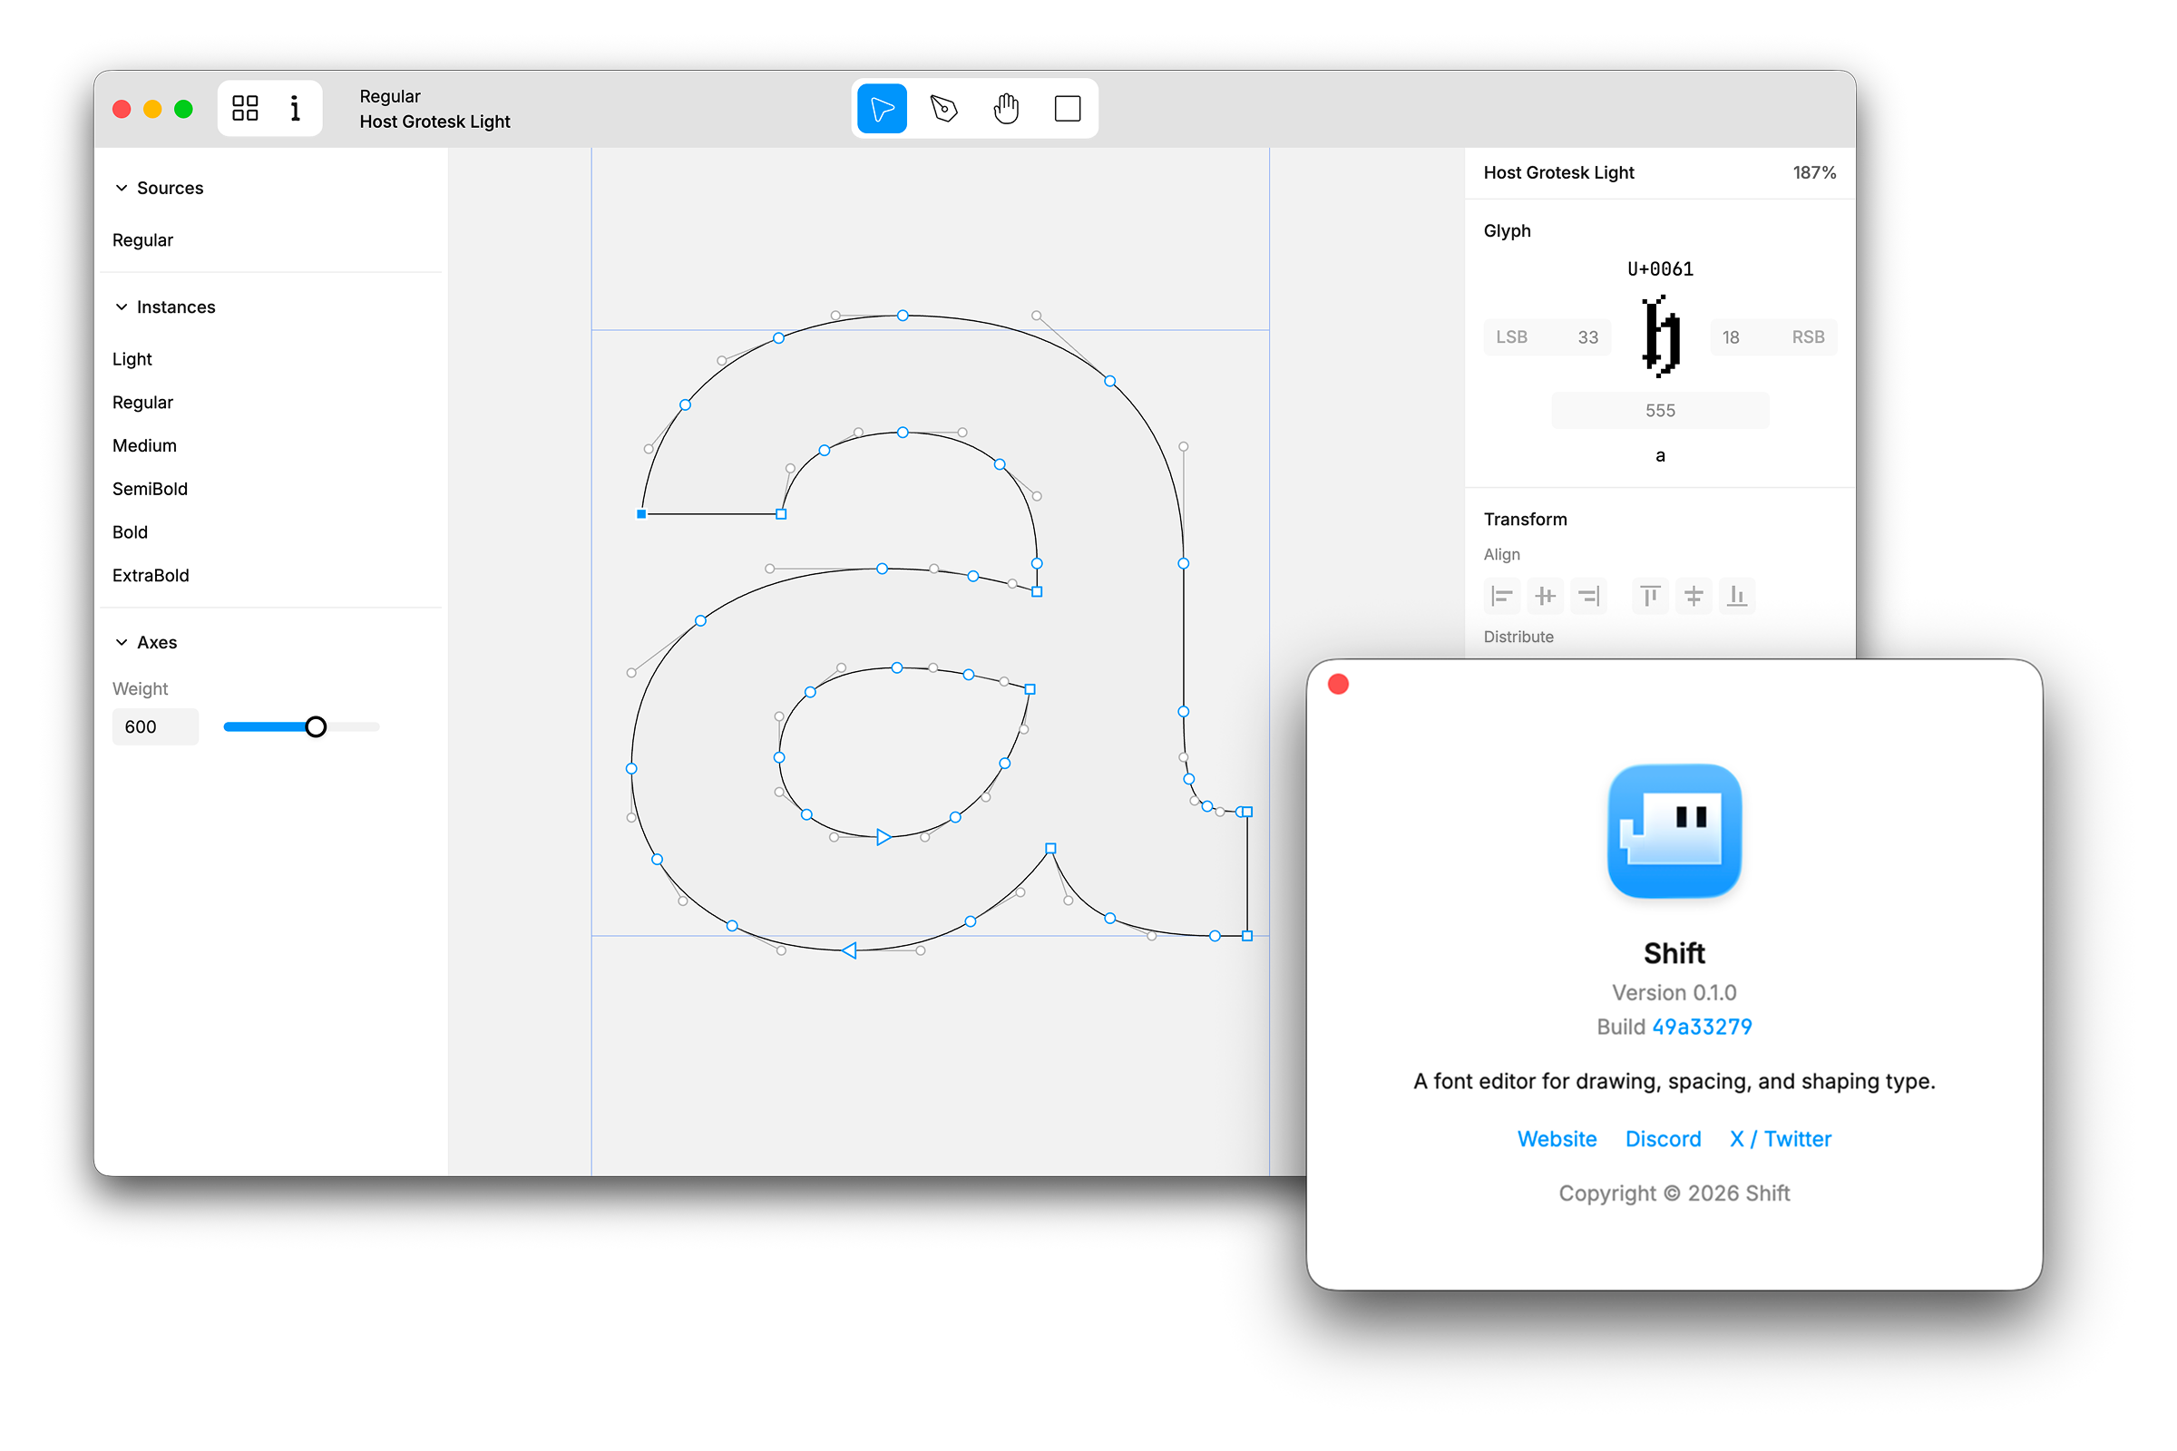The height and width of the screenshot is (1451, 2177).
Task: Select the Bold instance
Action: 131,532
